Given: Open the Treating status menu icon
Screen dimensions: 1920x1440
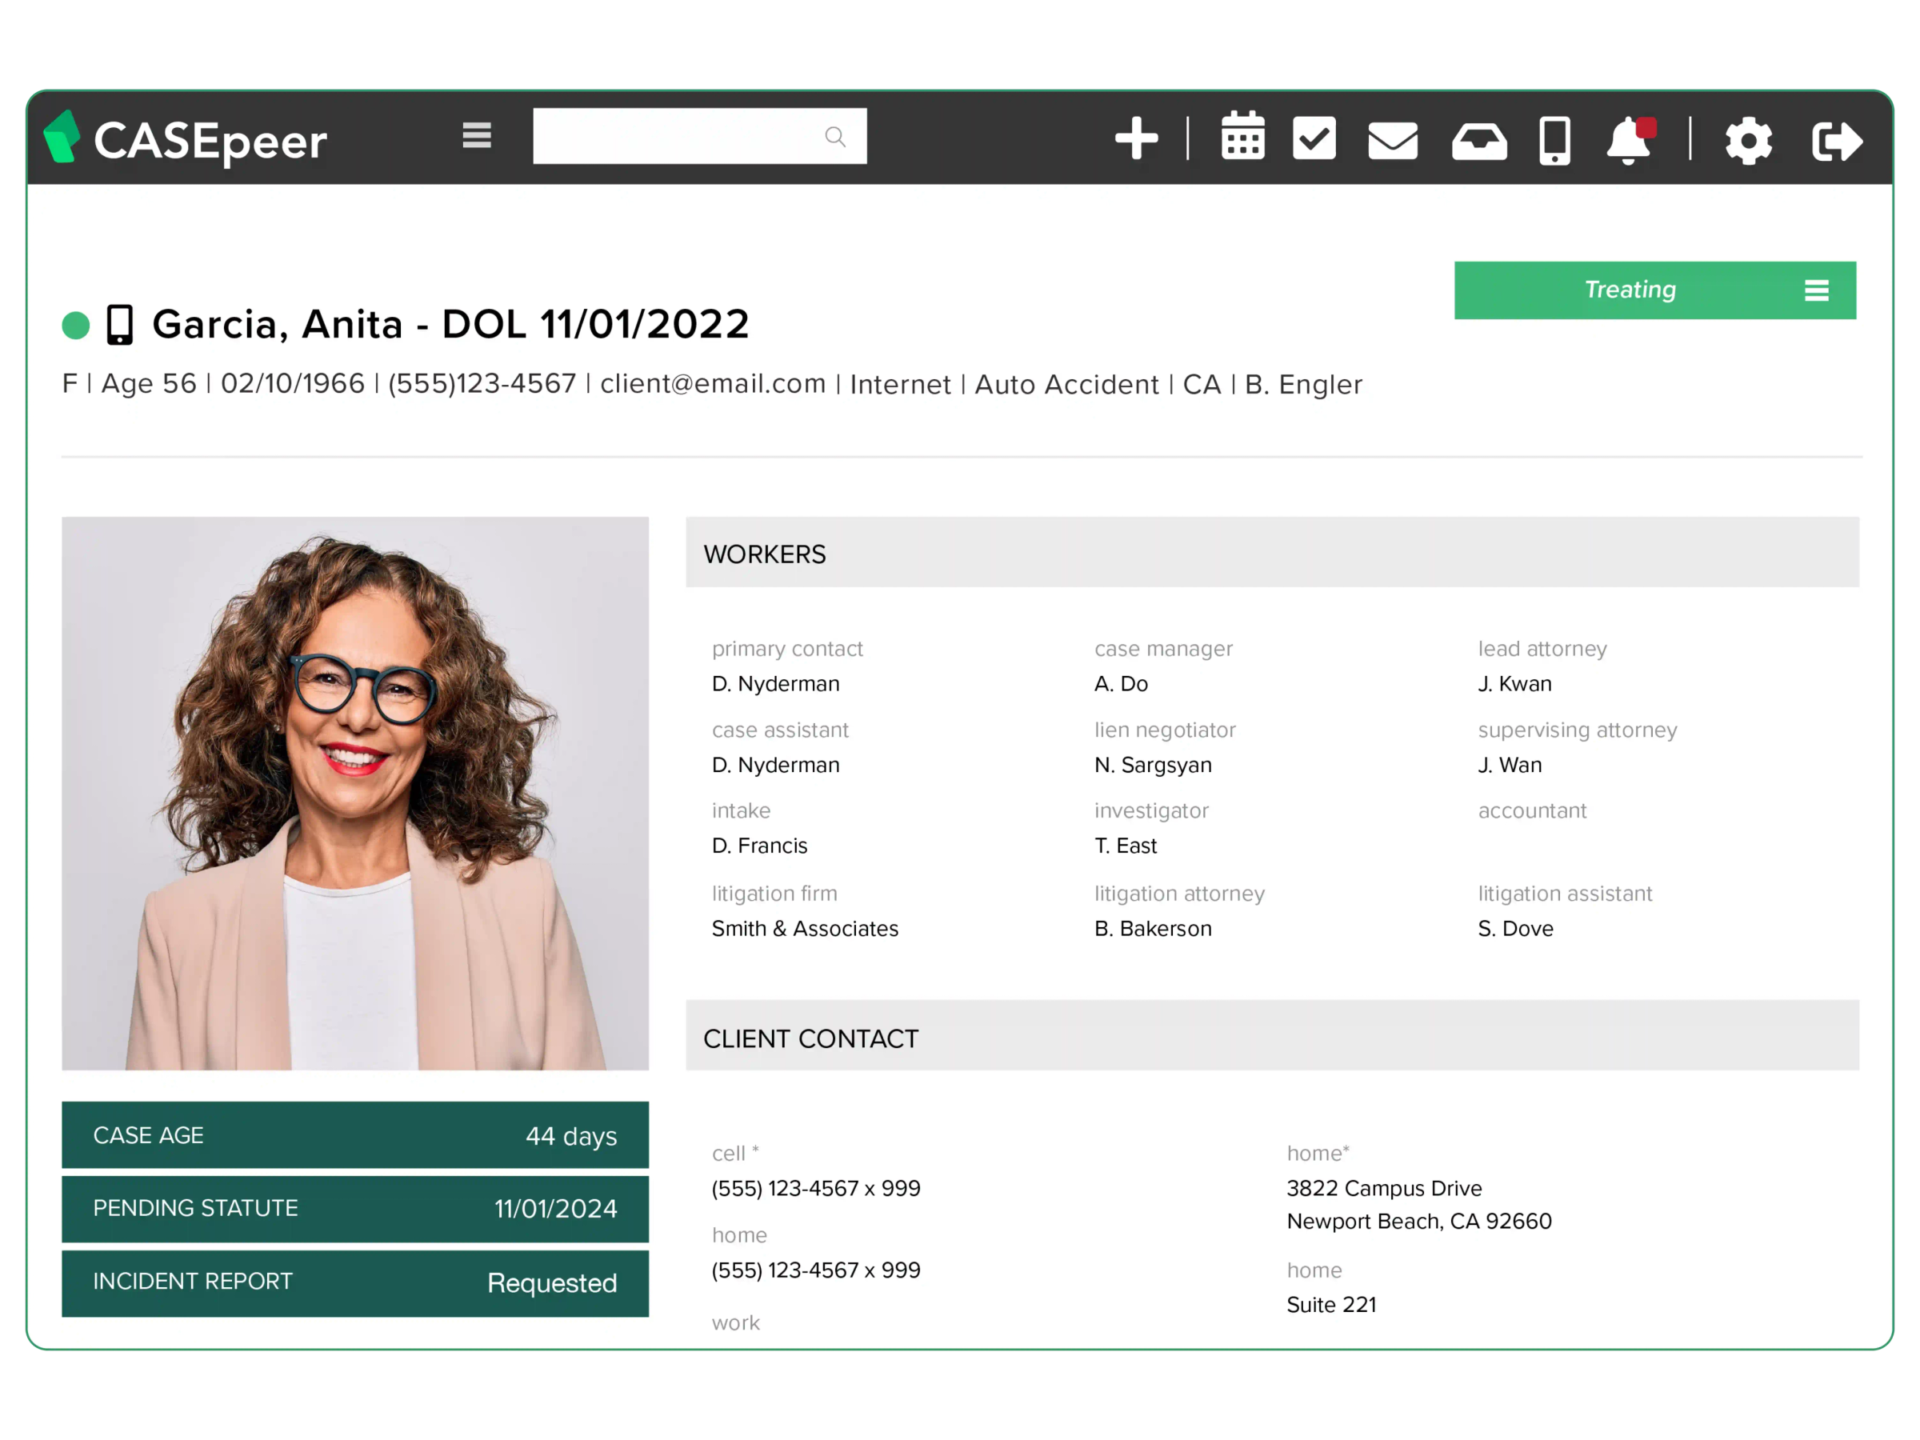Looking at the screenshot, I should coord(1818,290).
